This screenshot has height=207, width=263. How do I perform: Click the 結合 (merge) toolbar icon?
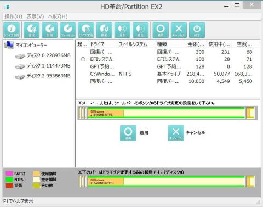click(x=140, y=30)
